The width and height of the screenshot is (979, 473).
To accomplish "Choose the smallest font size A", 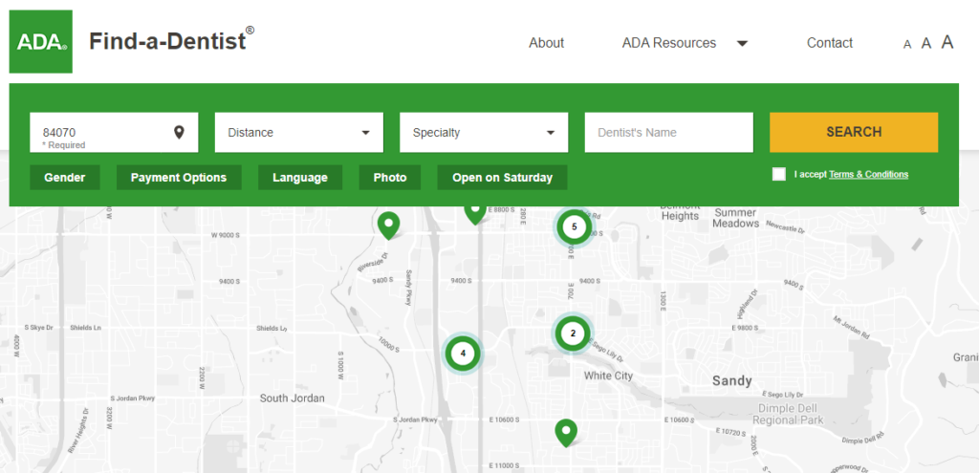I will [907, 44].
